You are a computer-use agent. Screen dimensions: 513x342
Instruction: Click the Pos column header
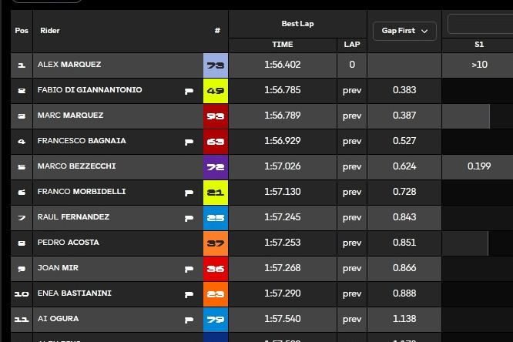(21, 31)
